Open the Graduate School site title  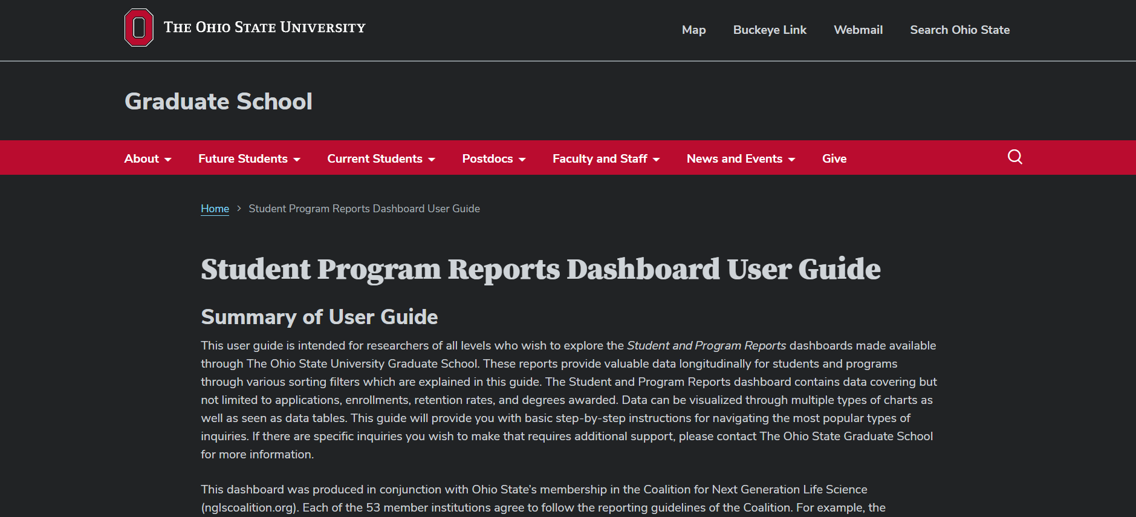point(218,101)
